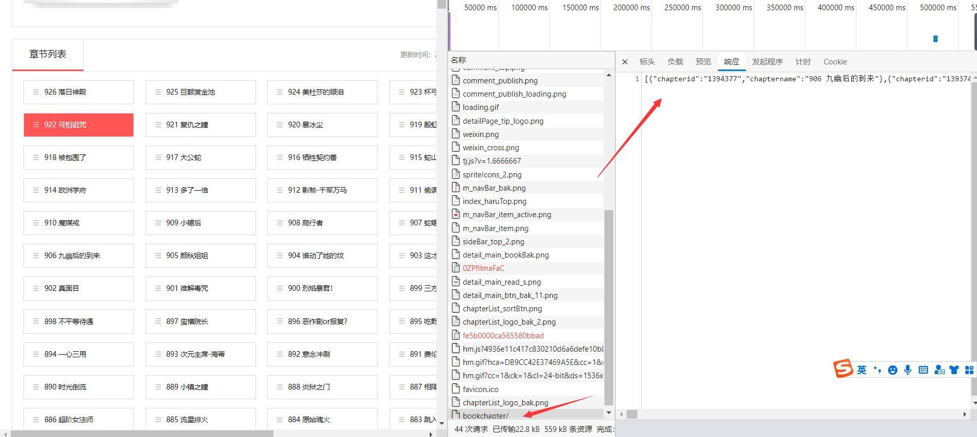Click the response JSON text on line 1
This screenshot has width=977, height=437.
pyautogui.click(x=807, y=79)
